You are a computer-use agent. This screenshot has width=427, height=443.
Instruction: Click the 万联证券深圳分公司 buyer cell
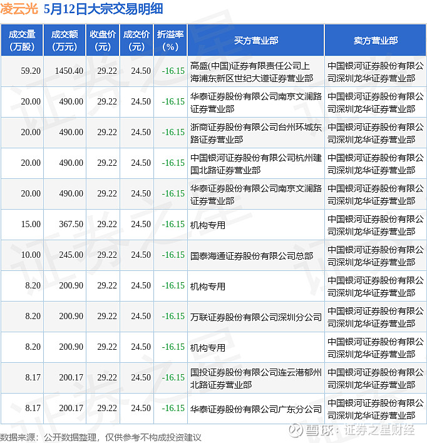(255, 317)
